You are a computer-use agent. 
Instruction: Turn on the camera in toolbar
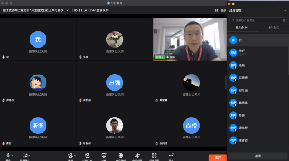(x=25, y=156)
